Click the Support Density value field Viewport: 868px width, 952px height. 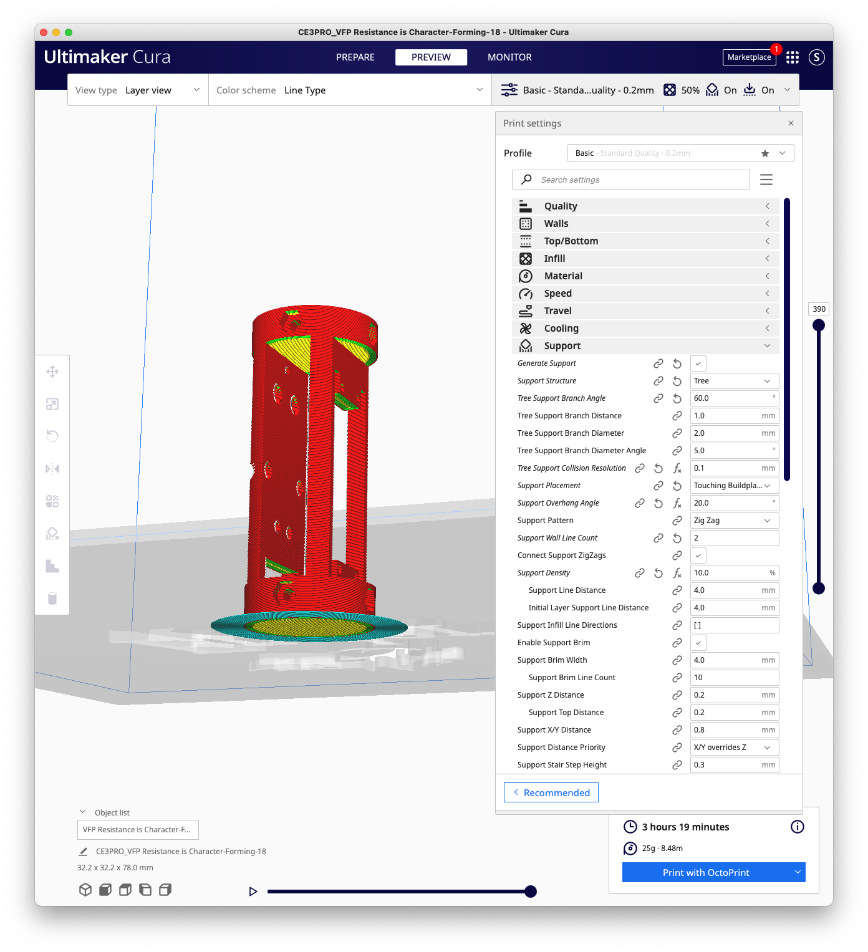735,573
